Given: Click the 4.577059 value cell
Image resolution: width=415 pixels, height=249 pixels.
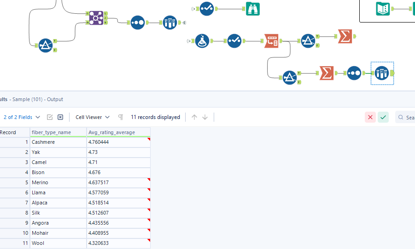Looking at the screenshot, I should pos(118,192).
